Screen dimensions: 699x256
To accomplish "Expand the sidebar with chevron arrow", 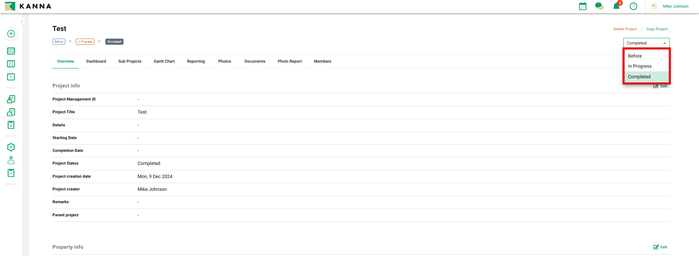I will [22, 21].
